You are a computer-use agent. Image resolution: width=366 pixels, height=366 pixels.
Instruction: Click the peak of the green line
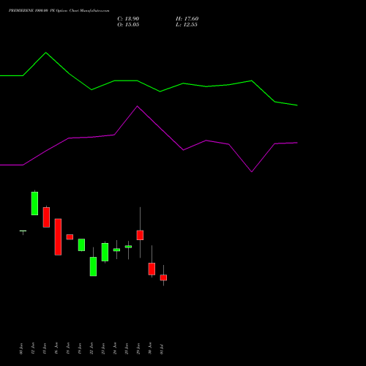tap(46, 53)
